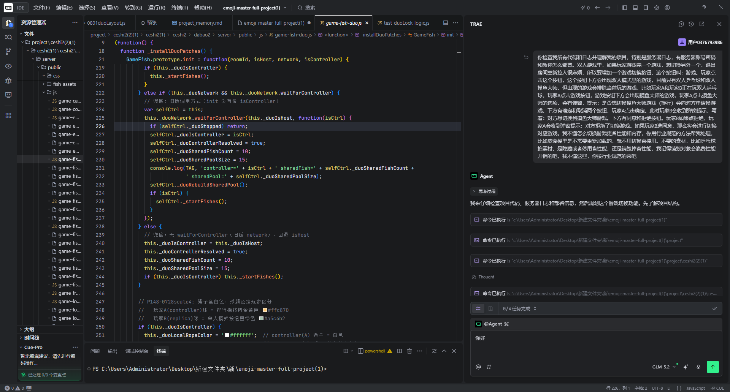Insert an @ mention in chat input
Viewport: 730px width, 392px height.
(478, 367)
